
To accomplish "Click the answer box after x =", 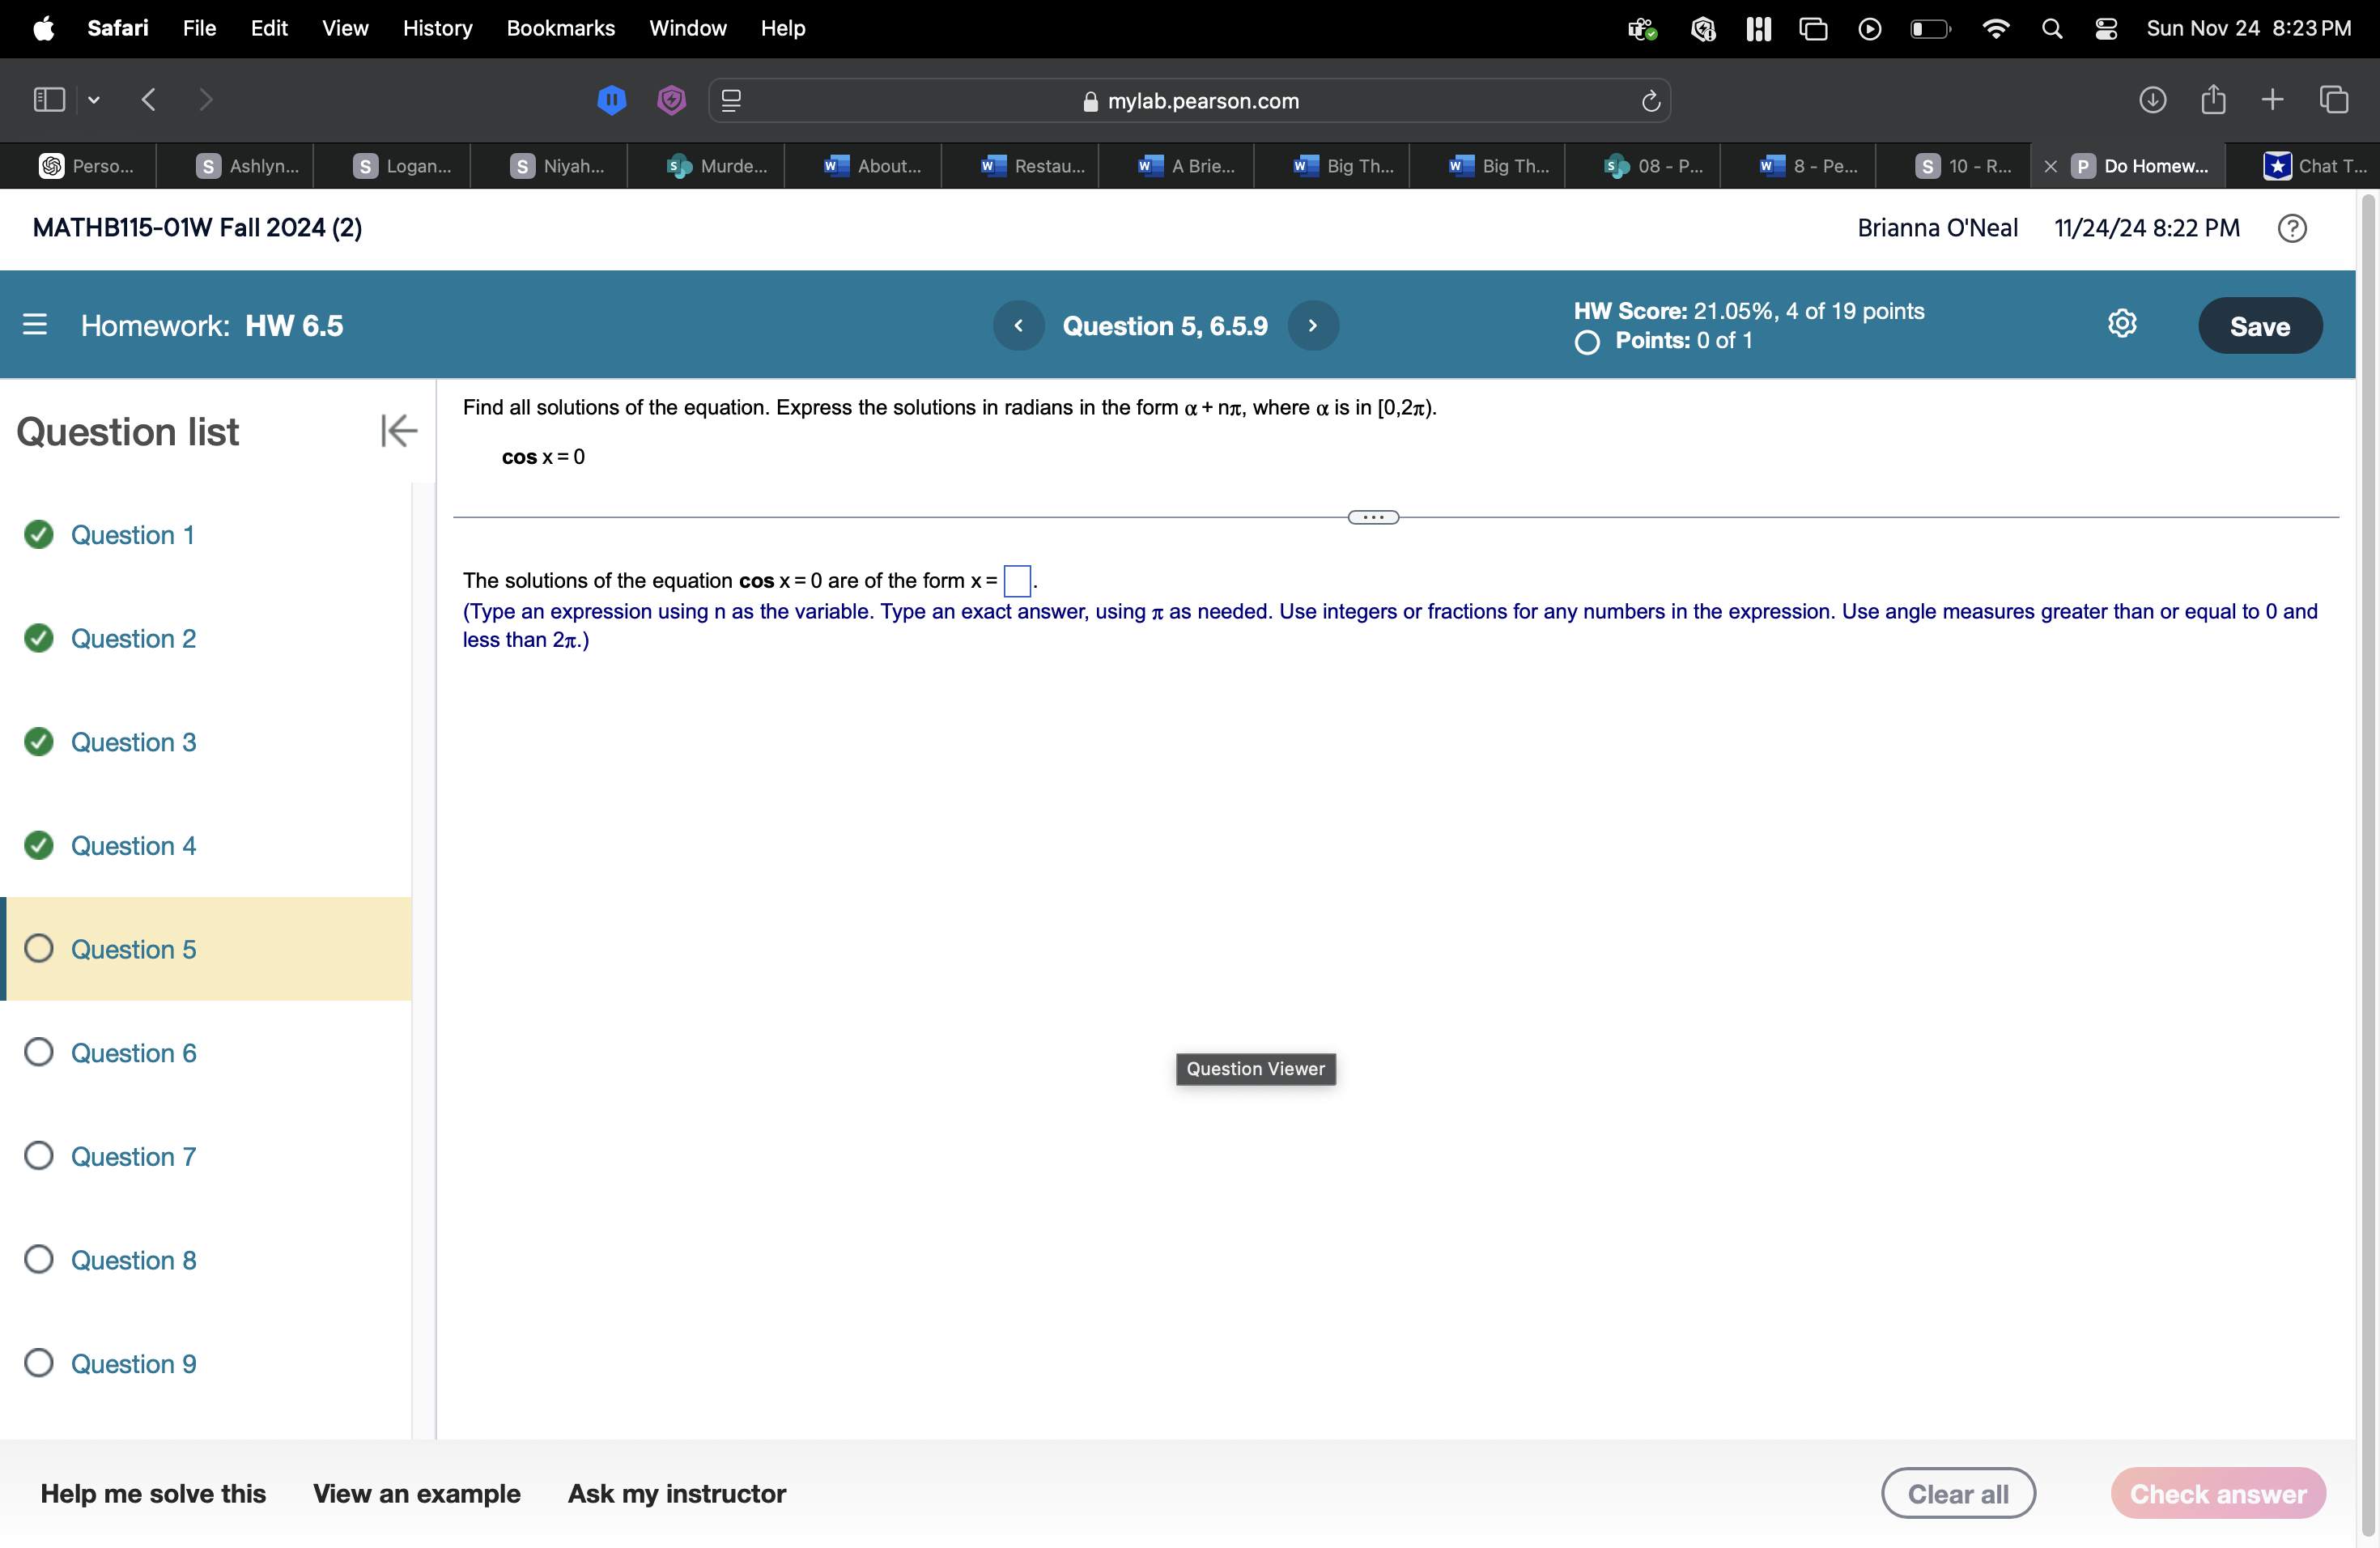I will pos(1016,580).
